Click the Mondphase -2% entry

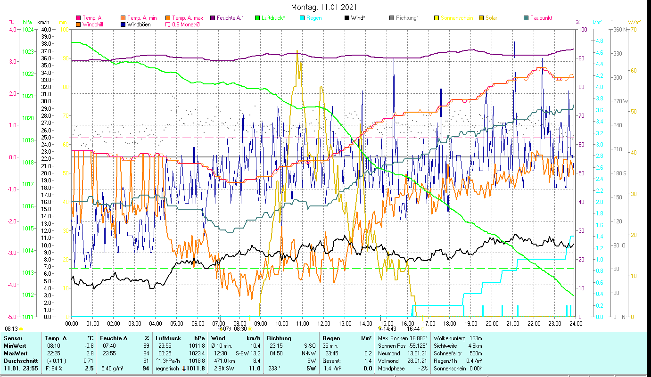[x=403, y=369]
